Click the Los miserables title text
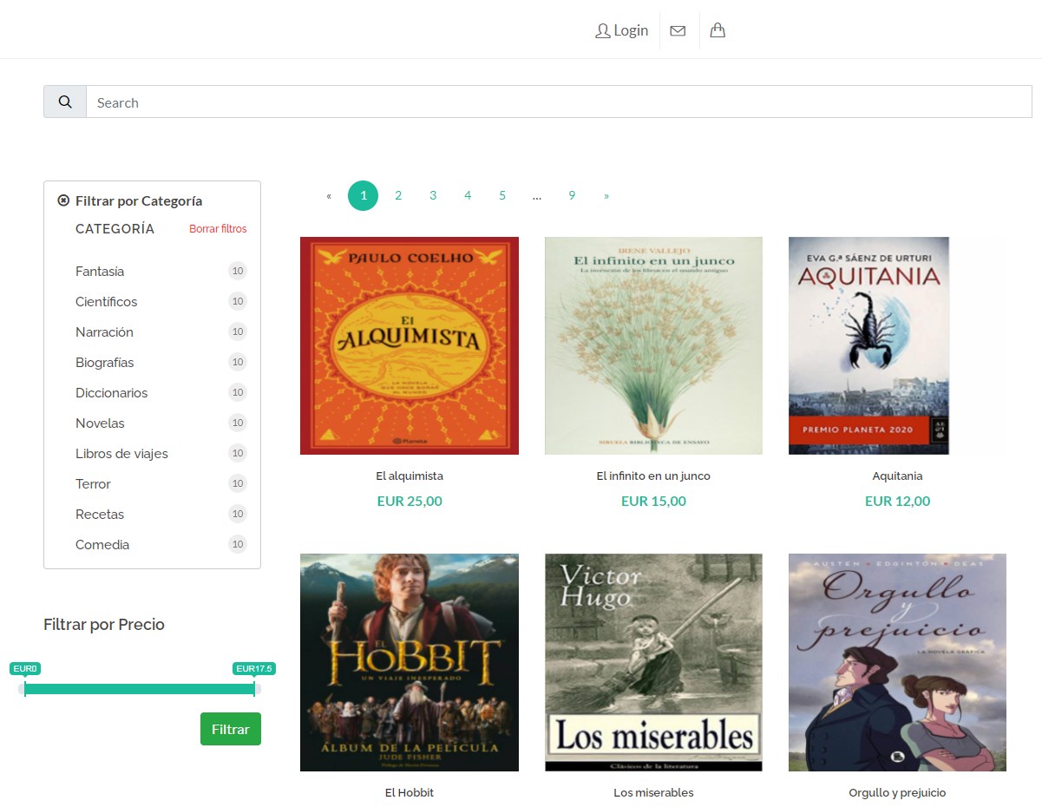 coord(653,792)
